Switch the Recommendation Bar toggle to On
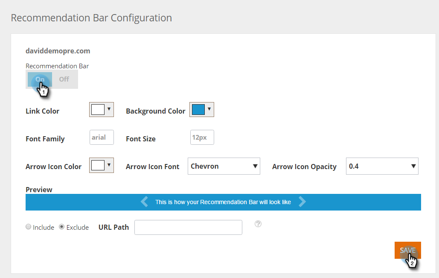439x278 pixels. point(40,79)
